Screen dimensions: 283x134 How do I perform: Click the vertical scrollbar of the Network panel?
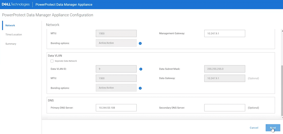click(x=282, y=90)
